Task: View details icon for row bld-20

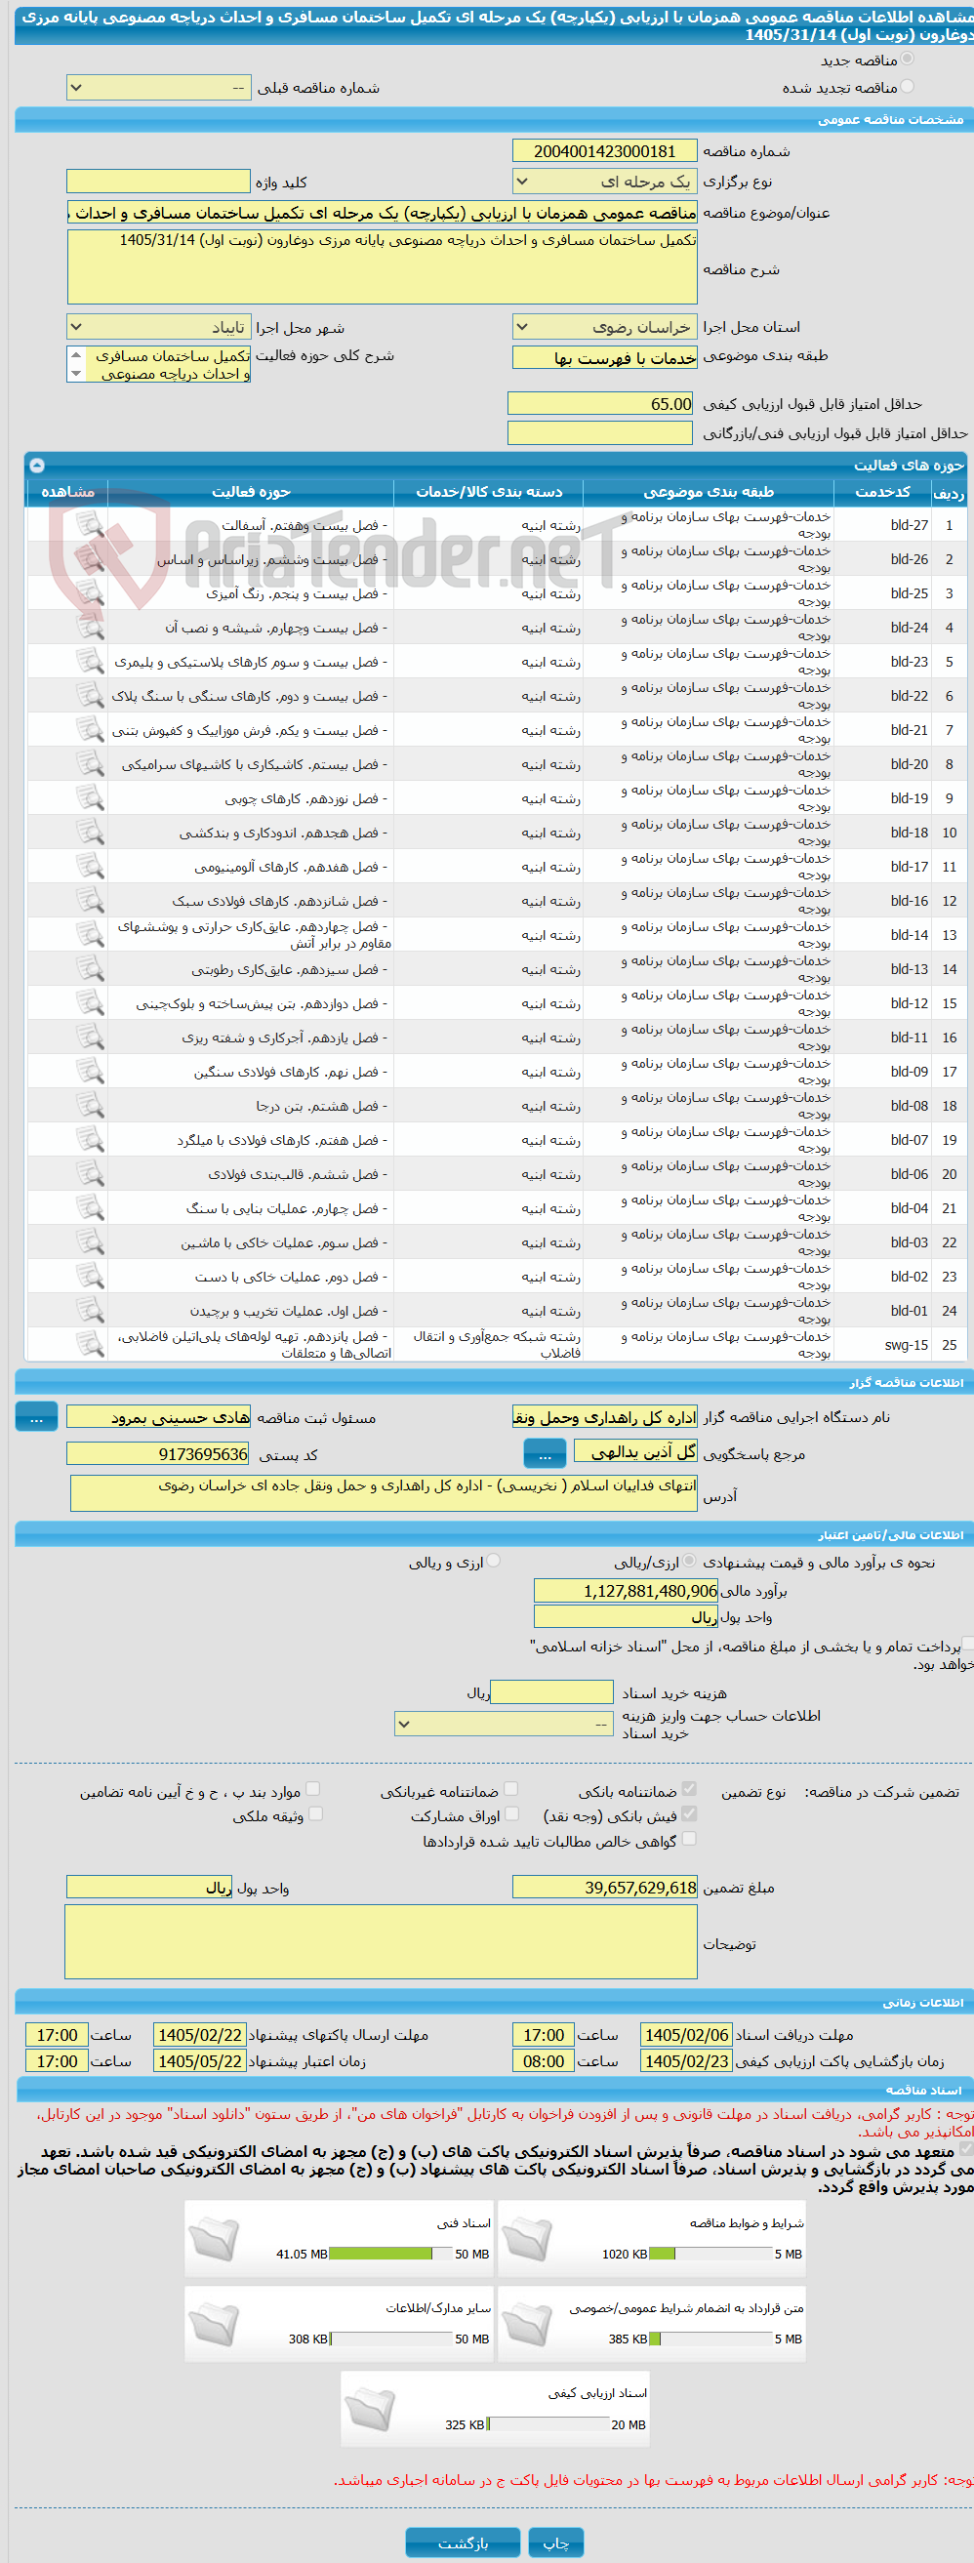Action: coord(91,764)
